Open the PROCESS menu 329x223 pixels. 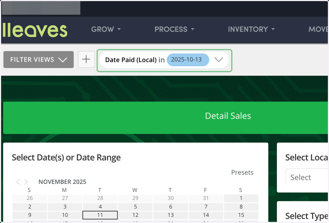tap(174, 29)
